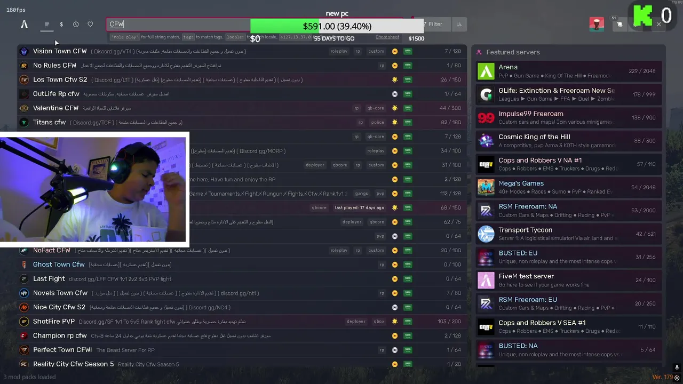Open the Reality City Cfw Season 5 server

242,364
